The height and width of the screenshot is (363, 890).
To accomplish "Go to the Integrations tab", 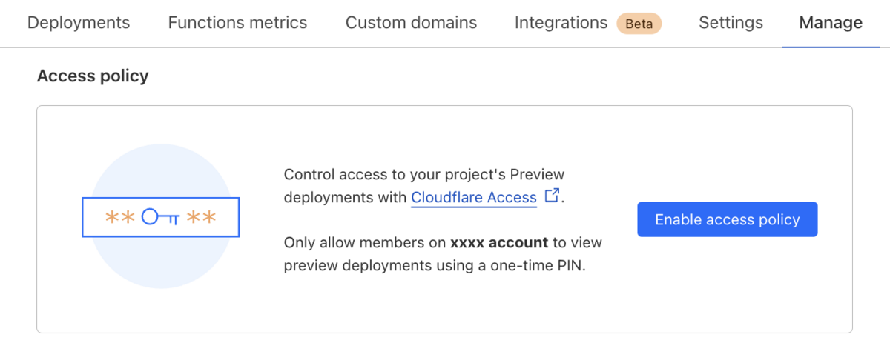I will point(561,23).
